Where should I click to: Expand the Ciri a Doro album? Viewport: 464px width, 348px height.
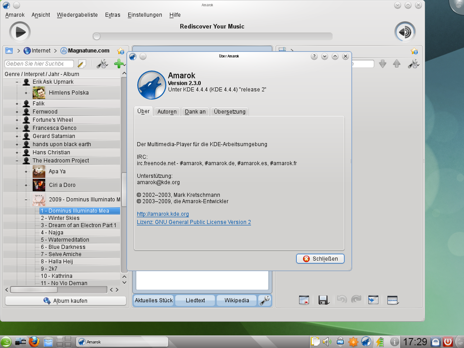click(x=26, y=185)
